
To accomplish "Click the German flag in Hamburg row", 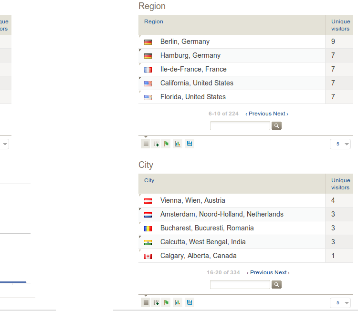I will [148, 56].
